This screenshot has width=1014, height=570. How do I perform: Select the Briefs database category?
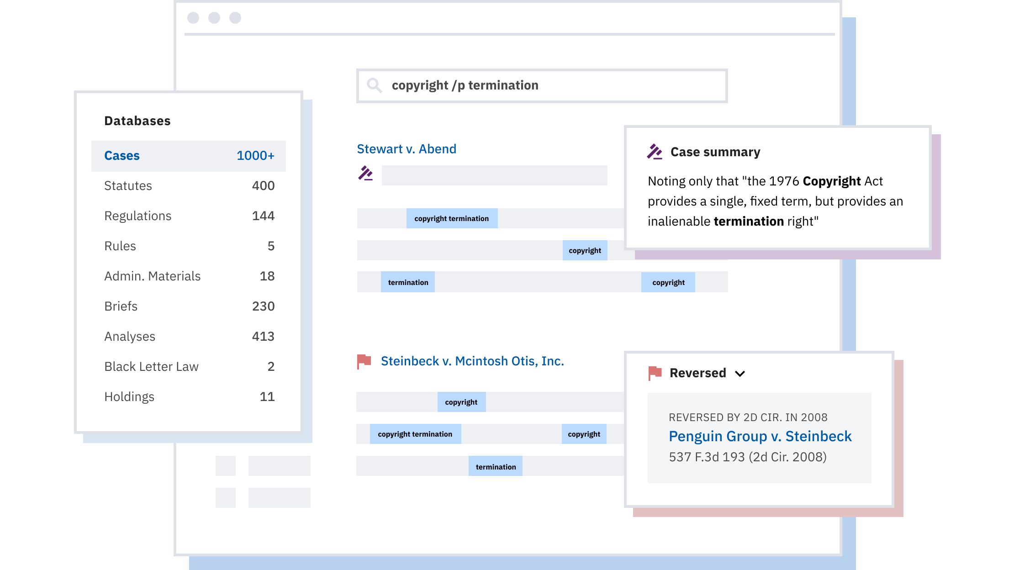(121, 306)
